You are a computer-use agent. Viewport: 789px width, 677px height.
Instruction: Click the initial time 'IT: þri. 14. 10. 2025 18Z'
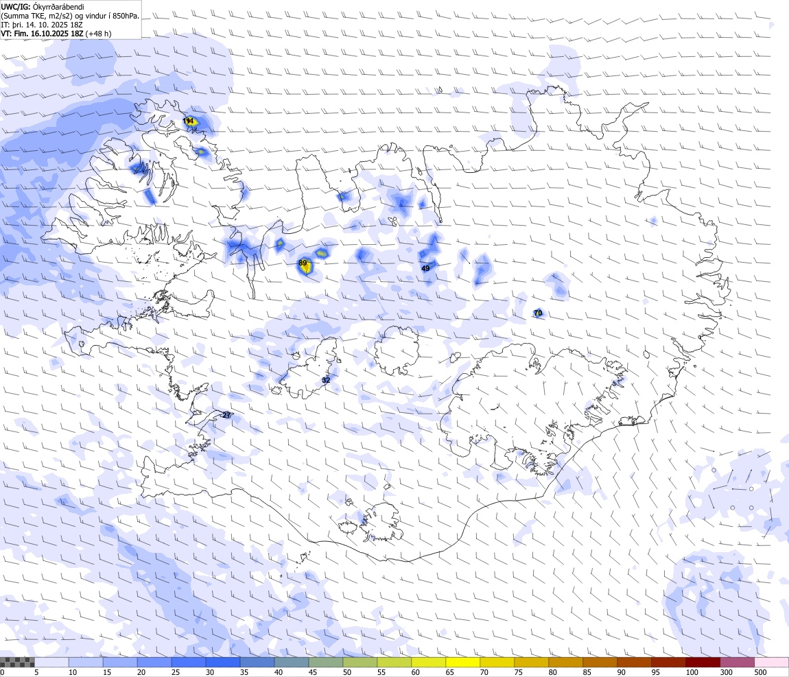coord(42,25)
